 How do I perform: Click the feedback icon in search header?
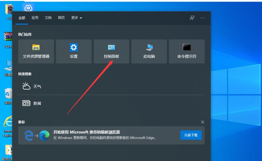(192, 18)
